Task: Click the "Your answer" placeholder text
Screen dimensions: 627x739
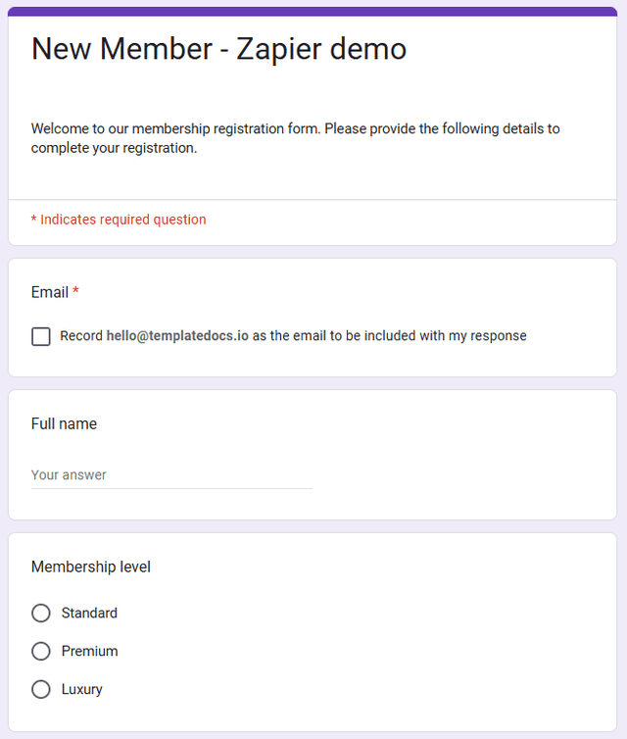Action: tap(69, 475)
